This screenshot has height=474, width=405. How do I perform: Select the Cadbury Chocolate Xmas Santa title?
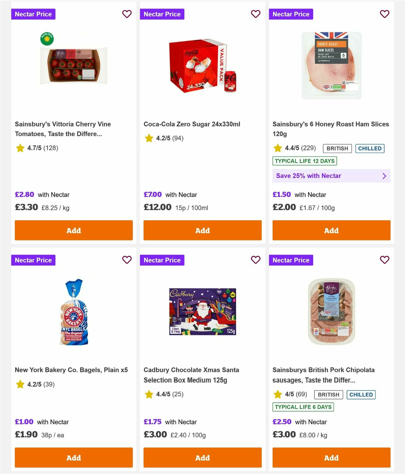[191, 375]
